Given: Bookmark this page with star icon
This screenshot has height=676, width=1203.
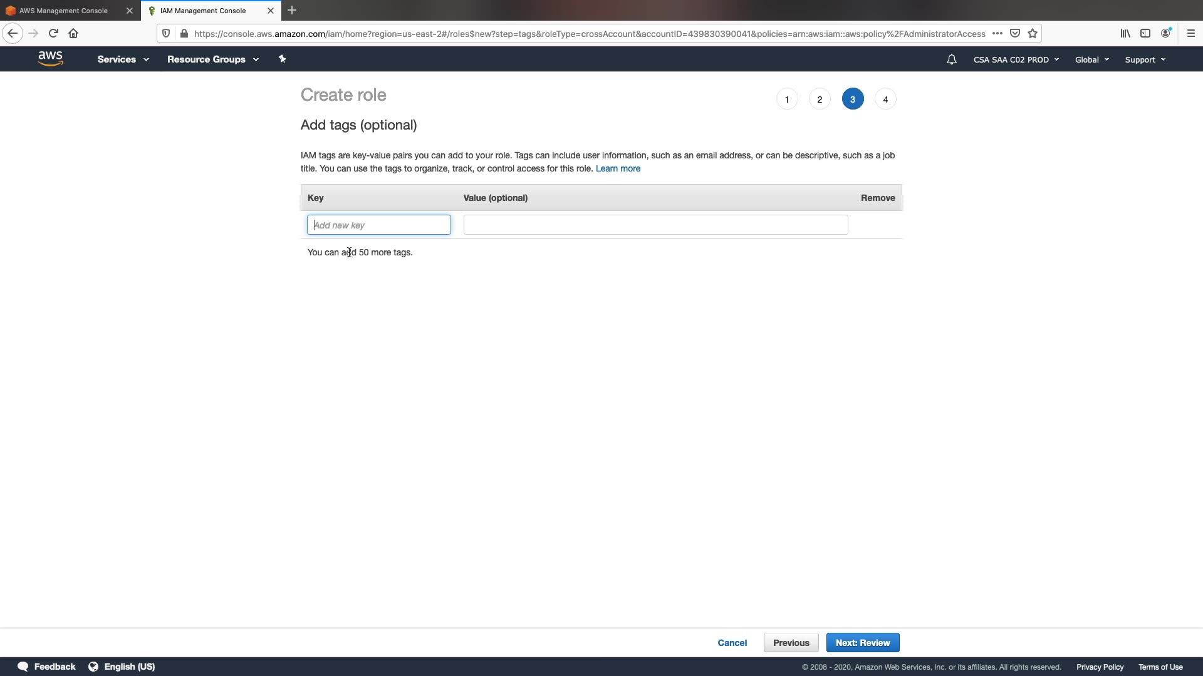Looking at the screenshot, I should tap(1033, 33).
